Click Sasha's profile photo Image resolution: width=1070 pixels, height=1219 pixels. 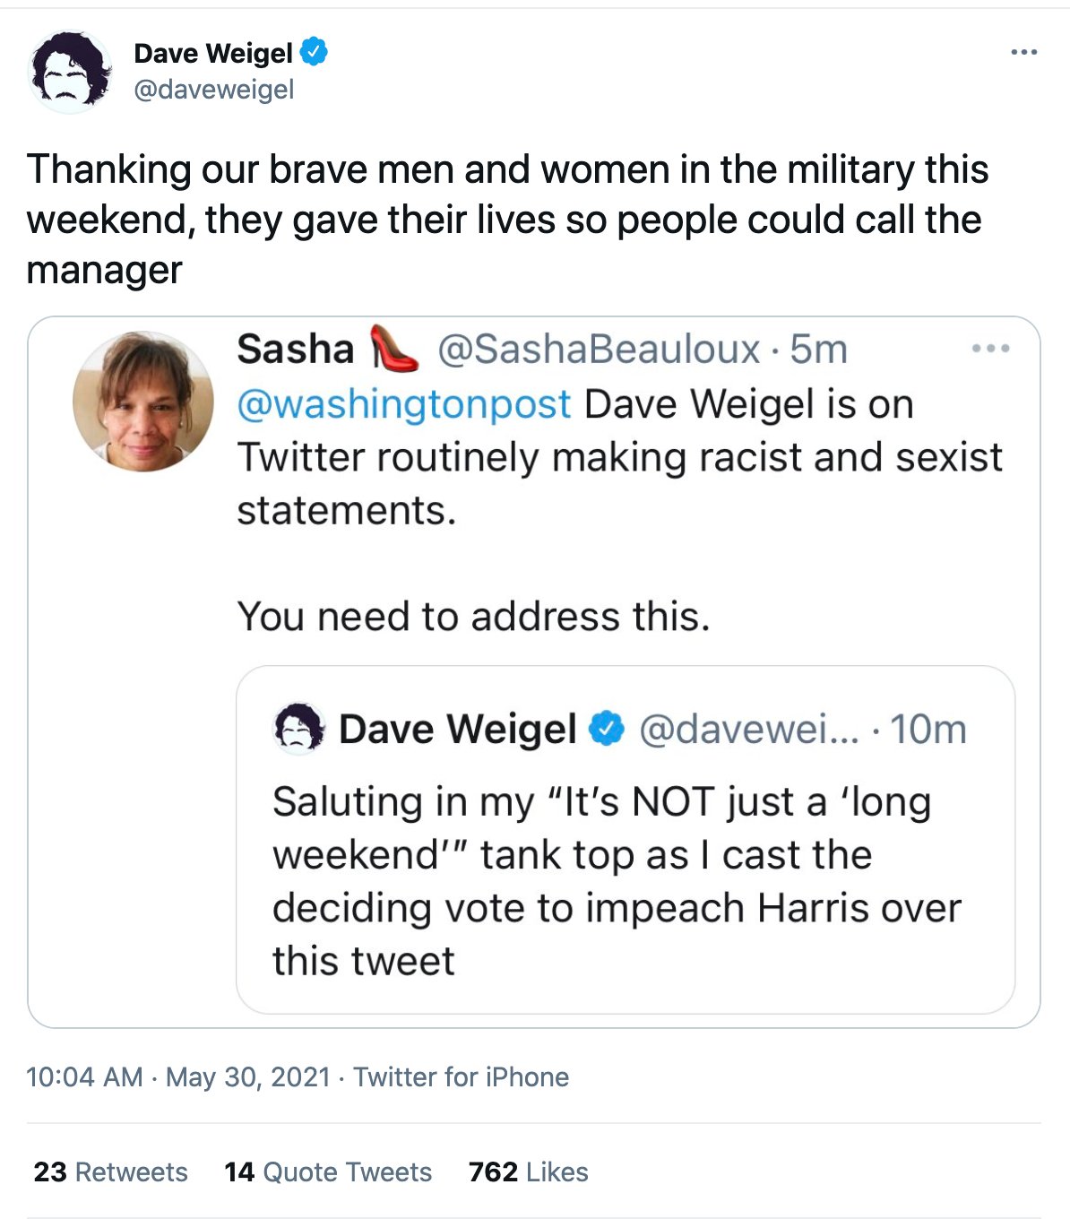click(143, 402)
